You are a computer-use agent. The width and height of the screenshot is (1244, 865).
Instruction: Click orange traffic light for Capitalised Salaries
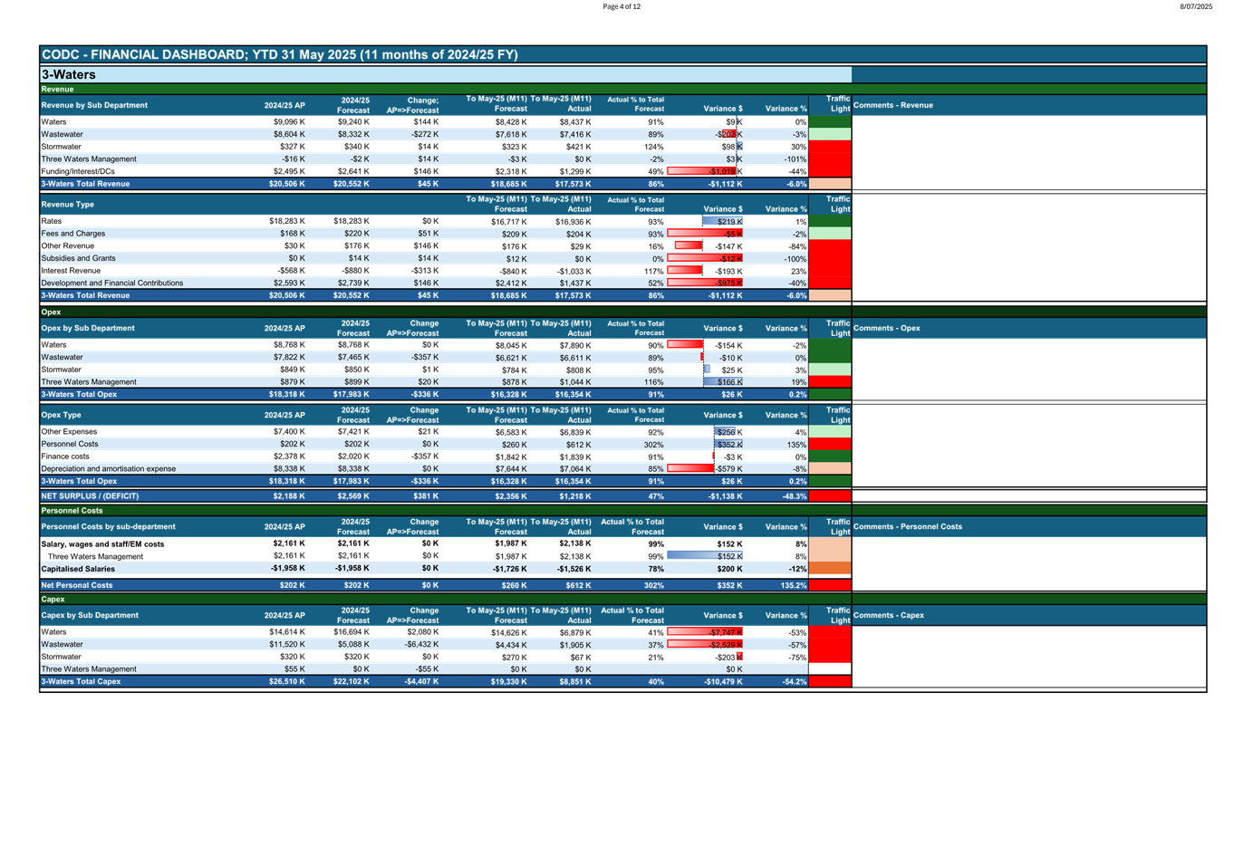(829, 569)
